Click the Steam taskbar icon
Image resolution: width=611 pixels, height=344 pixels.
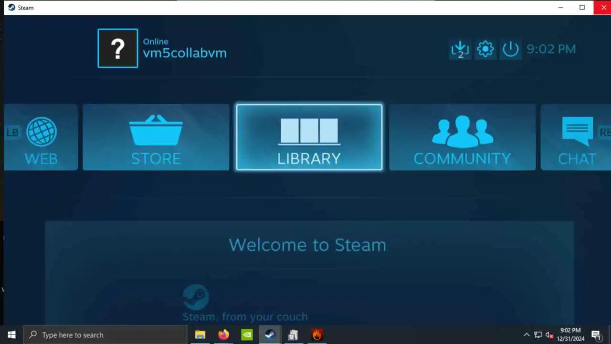[270, 335]
